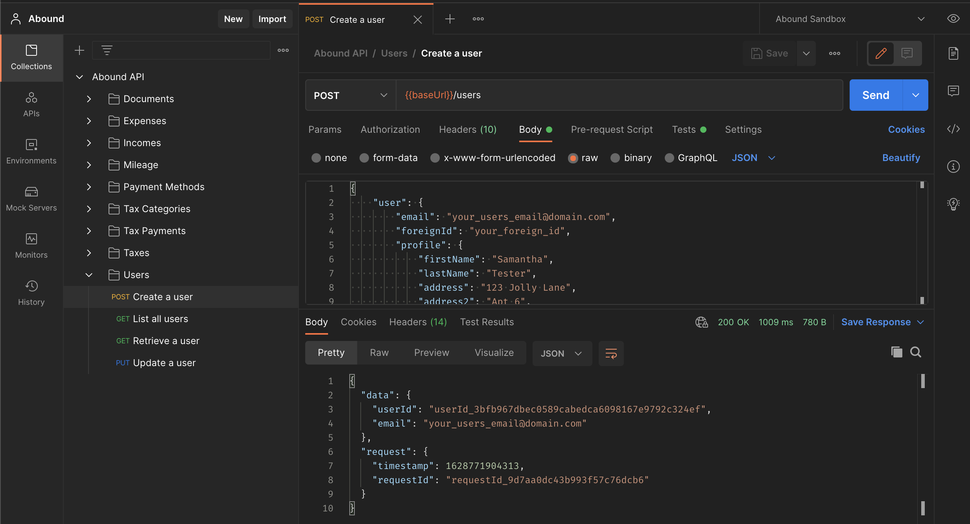This screenshot has height=524, width=970.
Task: Collapse the Users folder
Action: [x=89, y=275]
